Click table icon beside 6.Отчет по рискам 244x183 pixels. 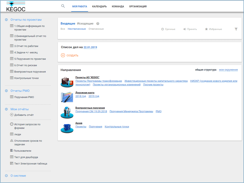click(12, 65)
